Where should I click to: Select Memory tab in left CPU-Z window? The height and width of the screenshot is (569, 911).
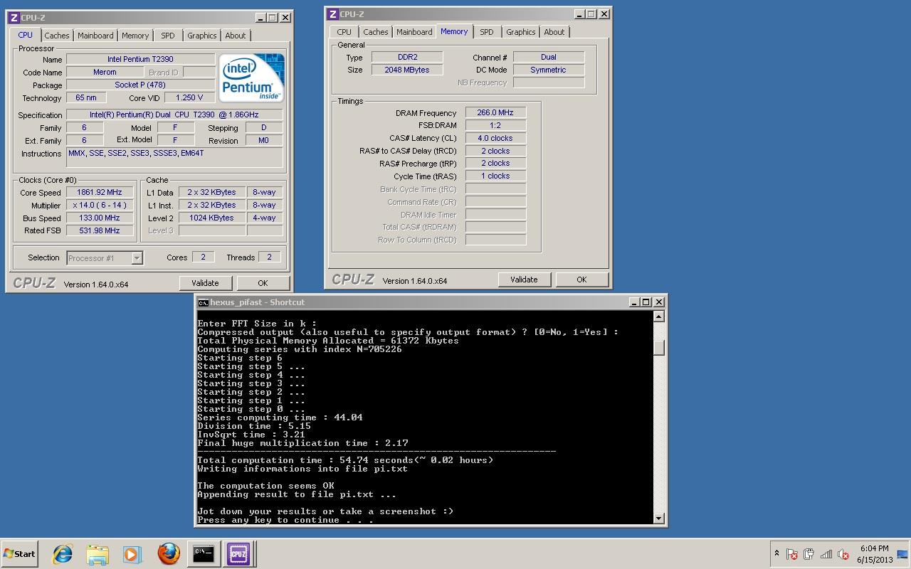point(135,36)
